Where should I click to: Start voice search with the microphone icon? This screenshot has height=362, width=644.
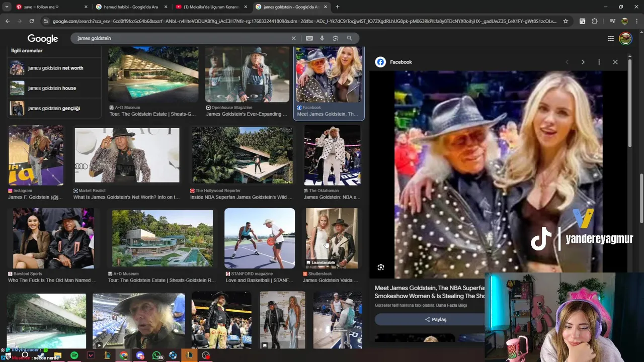322,38
